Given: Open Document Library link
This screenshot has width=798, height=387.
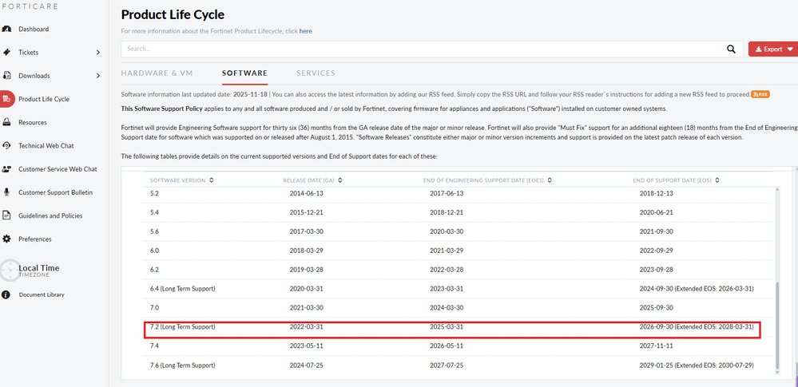Looking at the screenshot, I should click(x=42, y=294).
